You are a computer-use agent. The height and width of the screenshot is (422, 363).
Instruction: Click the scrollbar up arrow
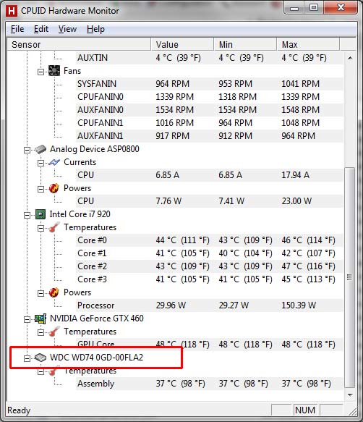tap(350, 58)
